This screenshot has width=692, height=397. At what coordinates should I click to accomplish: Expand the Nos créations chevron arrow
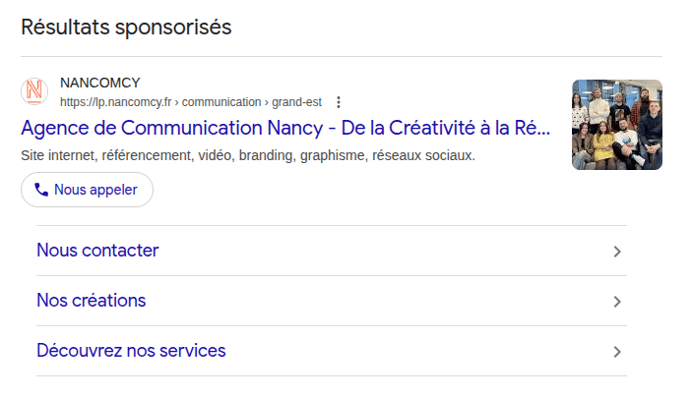point(617,302)
